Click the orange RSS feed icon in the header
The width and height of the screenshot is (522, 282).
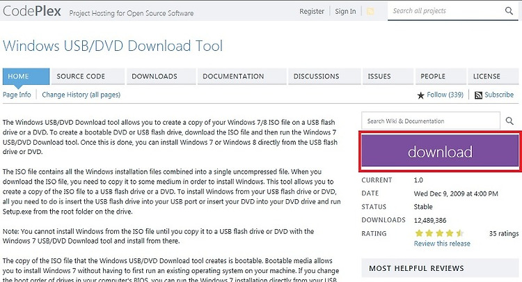click(x=370, y=11)
